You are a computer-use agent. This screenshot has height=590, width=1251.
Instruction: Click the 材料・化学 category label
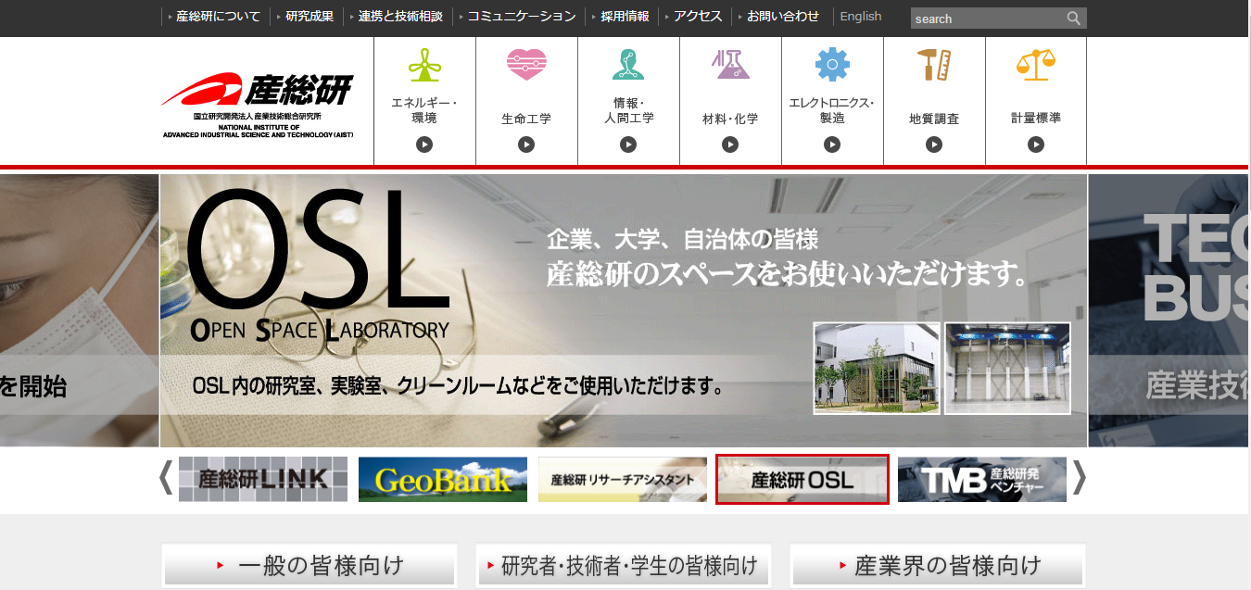pos(730,119)
